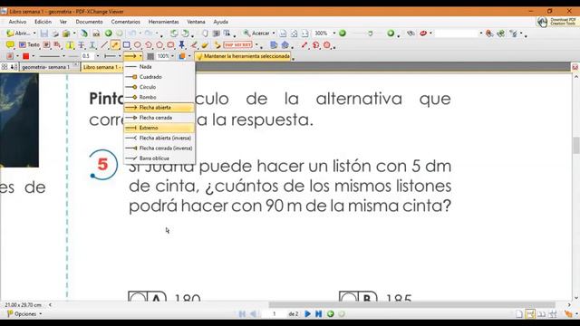Open the red stroke color swatch
580x326 pixels.
26,56
